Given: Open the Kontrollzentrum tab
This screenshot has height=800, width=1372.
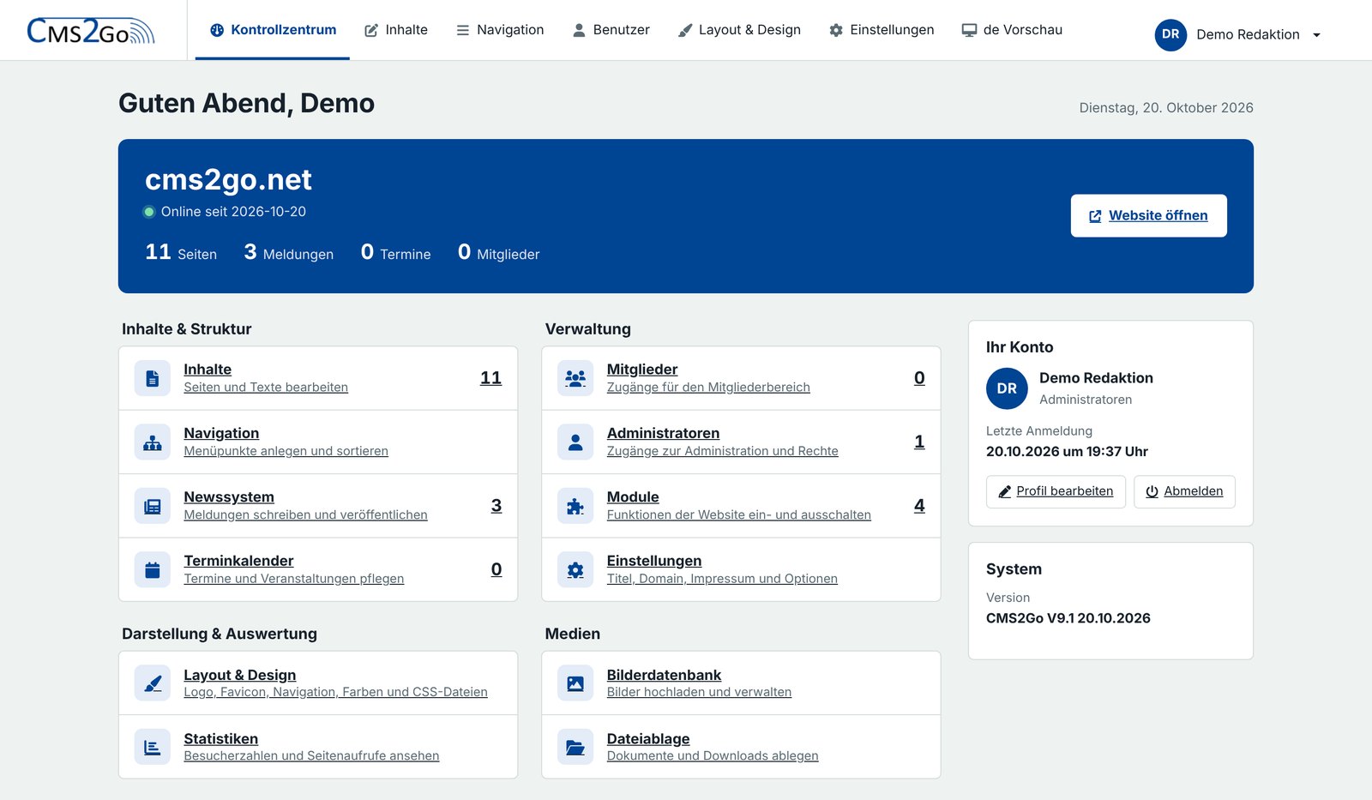Looking at the screenshot, I should [273, 30].
